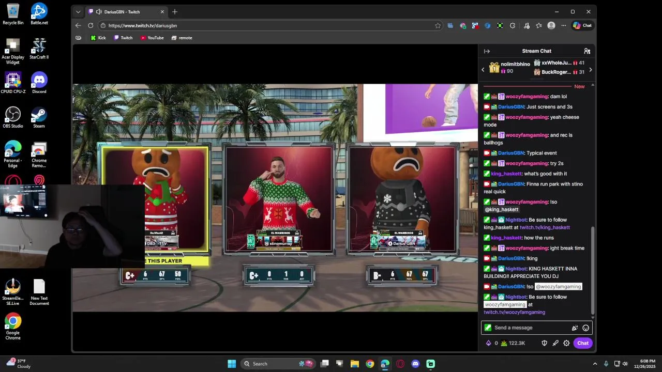
Task: Open the Bits diamond icon below chat
Action: point(488,343)
